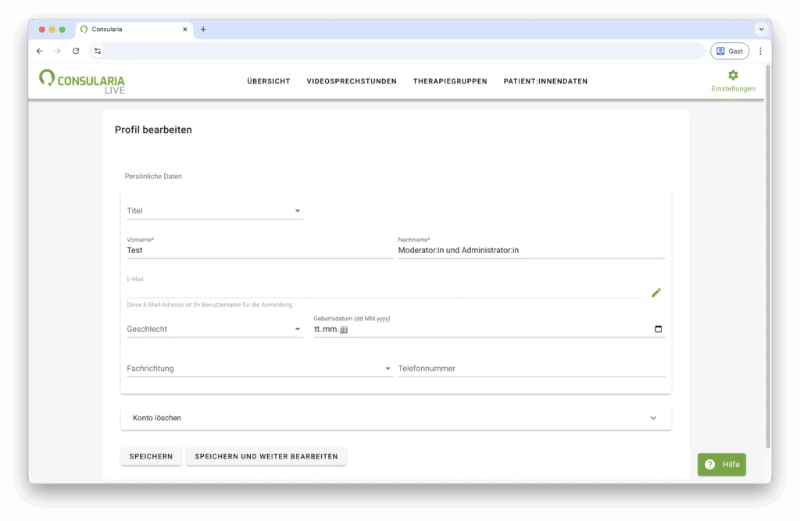Open a new browser tab with plus icon

(203, 30)
